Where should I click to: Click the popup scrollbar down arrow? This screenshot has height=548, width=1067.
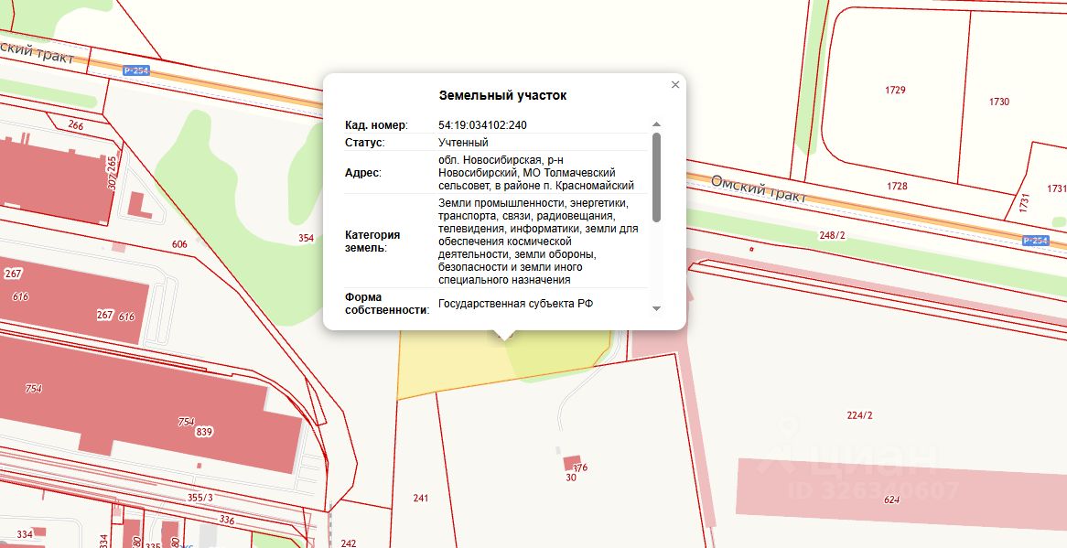656,308
